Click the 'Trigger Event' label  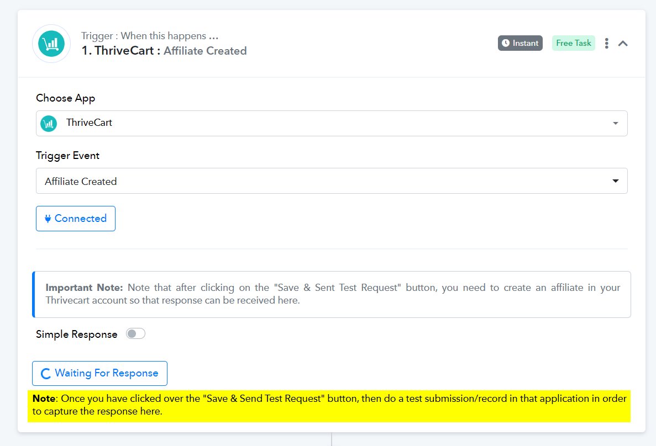[x=67, y=156]
